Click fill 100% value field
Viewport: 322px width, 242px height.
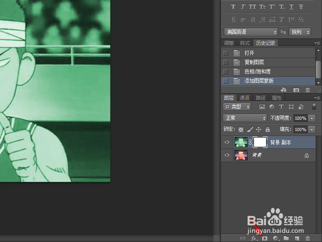point(300,129)
